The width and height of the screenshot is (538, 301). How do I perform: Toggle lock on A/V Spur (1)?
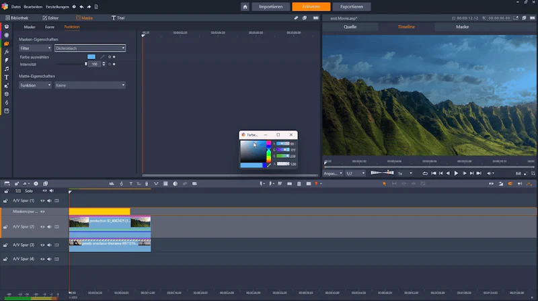pos(5,201)
